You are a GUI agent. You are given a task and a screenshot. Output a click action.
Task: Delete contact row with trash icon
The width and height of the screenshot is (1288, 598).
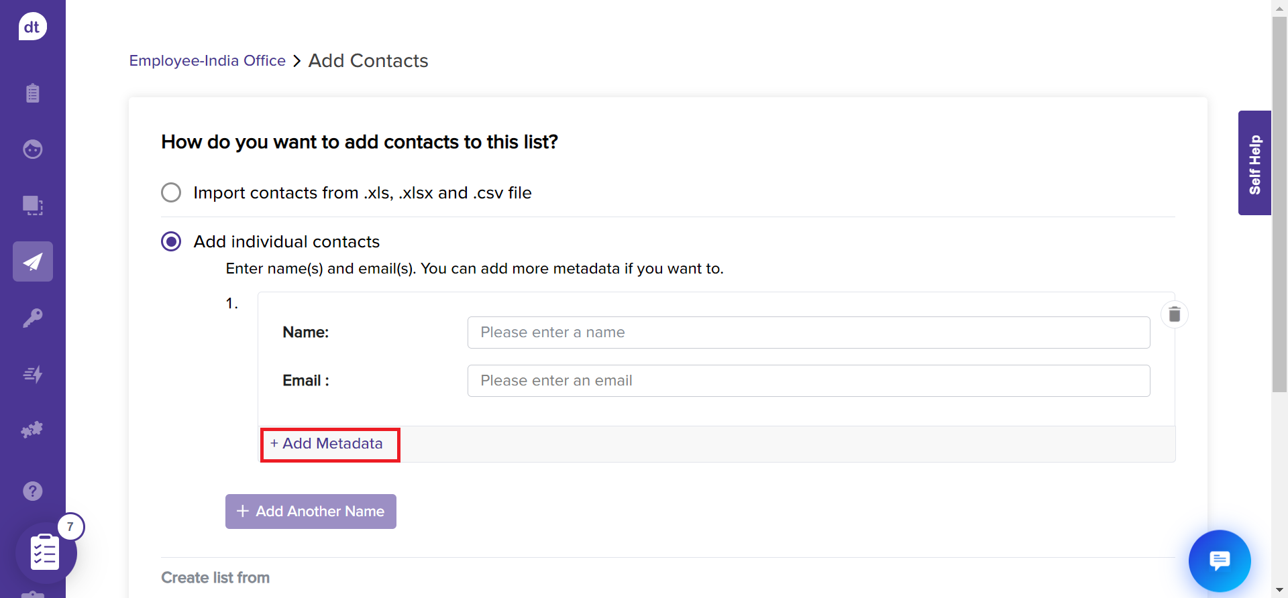1174,314
